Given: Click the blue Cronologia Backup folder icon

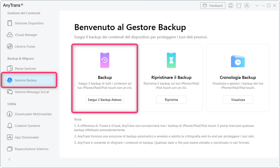Looking at the screenshot, I should coord(238,61).
